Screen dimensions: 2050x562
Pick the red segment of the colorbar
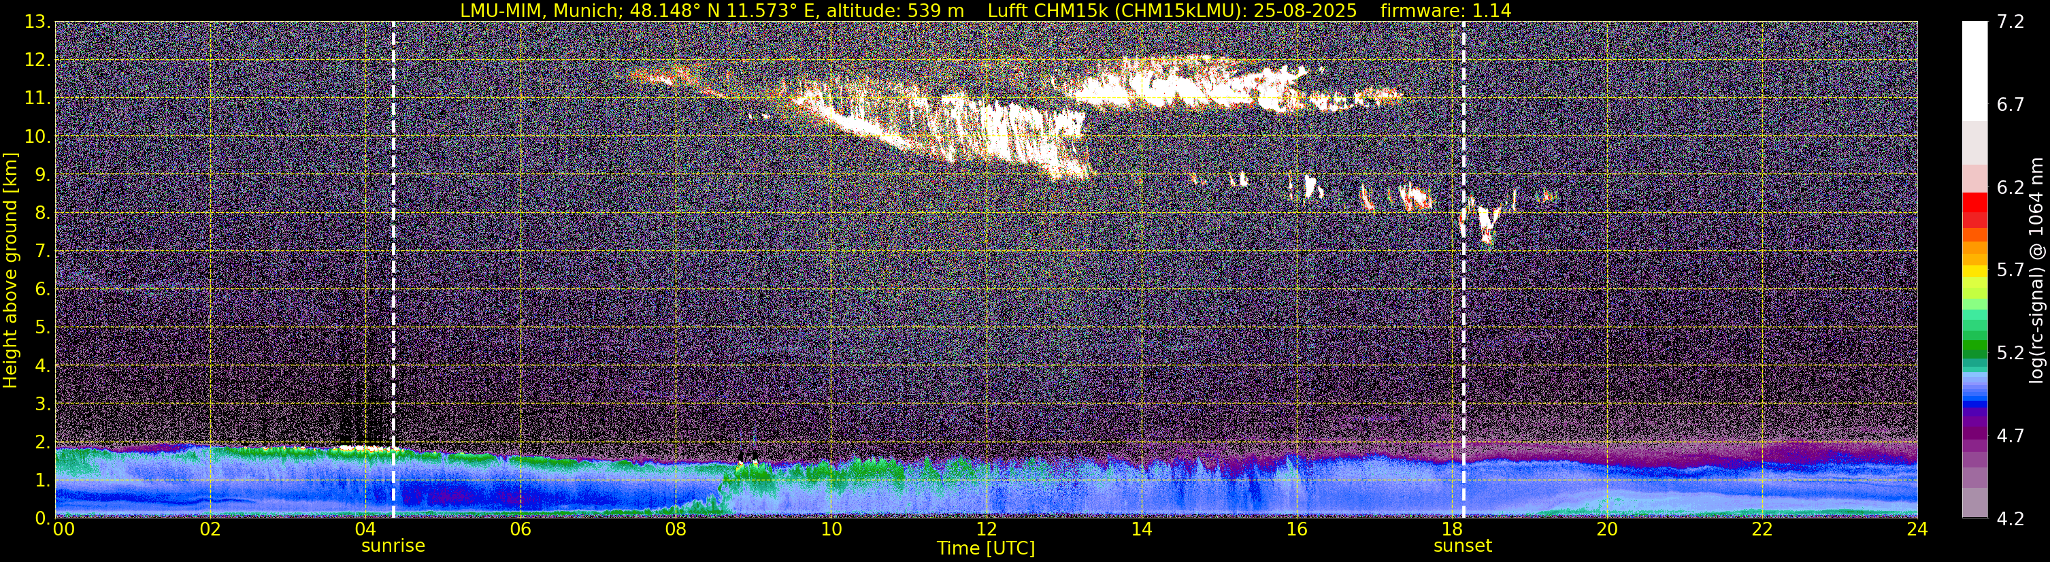(1974, 202)
